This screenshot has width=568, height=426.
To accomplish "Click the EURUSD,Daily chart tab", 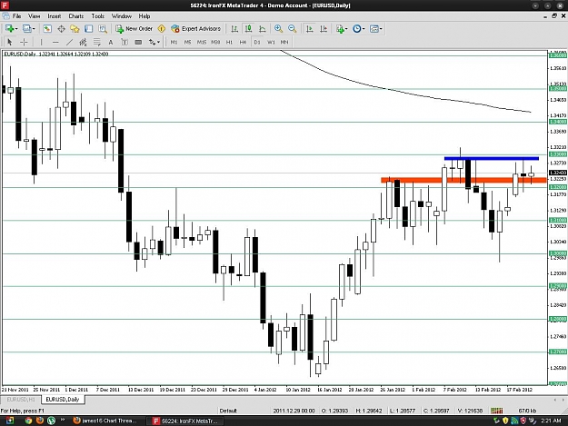I will (x=63, y=400).
